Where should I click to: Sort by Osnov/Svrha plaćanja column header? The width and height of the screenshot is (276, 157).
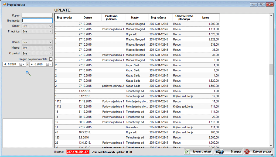(184, 17)
